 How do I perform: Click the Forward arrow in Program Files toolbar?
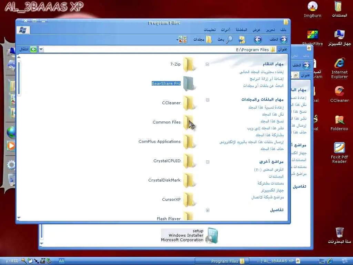(x=258, y=40)
